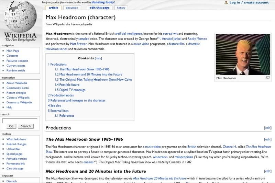
Task: Click the Search button
Action: click(25, 126)
